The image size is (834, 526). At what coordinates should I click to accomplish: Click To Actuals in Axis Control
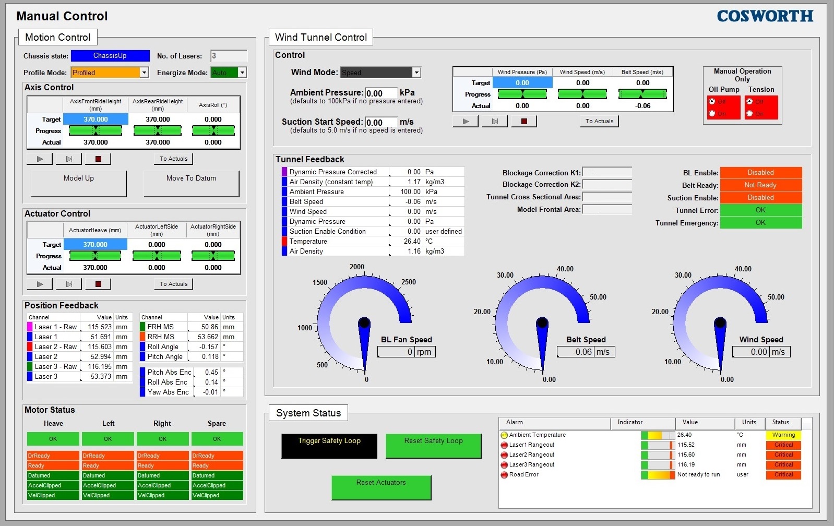tap(174, 159)
